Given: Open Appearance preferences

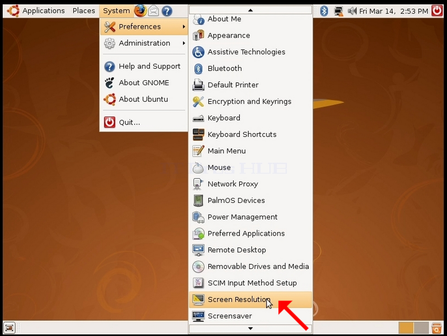Looking at the screenshot, I should coord(250,35).
